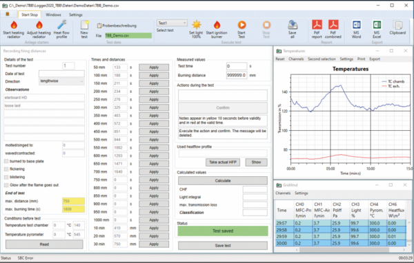Open Second selection menu in Temperatures window

click(322, 59)
